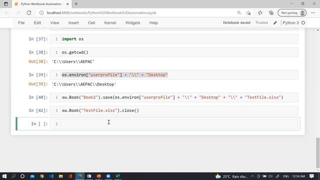The width and height of the screenshot is (320, 180).
Task: Open the Insert menu
Action: (x=73, y=23)
